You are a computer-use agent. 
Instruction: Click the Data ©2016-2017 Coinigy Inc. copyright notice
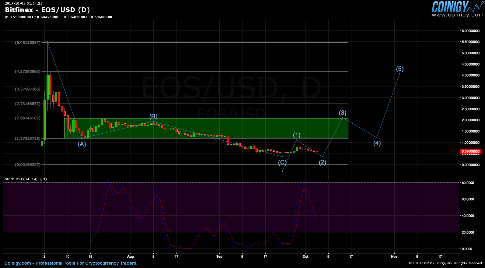click(x=445, y=263)
